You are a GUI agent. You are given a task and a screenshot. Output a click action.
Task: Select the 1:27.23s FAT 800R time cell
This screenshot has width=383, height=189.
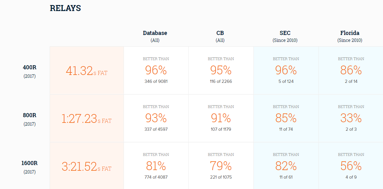(86, 118)
